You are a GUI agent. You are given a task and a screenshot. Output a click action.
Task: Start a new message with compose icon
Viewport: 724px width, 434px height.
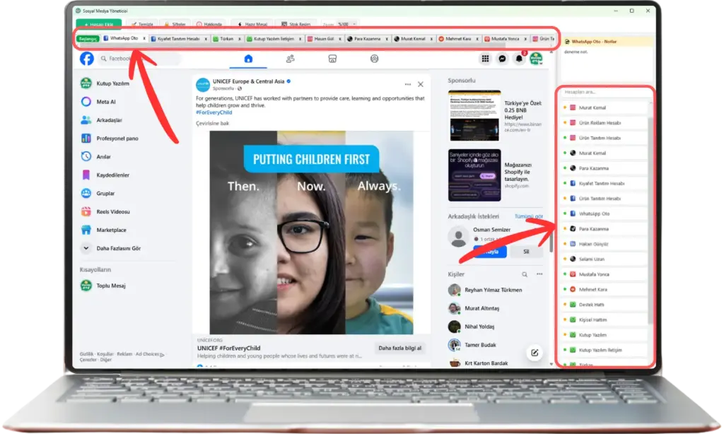(535, 353)
